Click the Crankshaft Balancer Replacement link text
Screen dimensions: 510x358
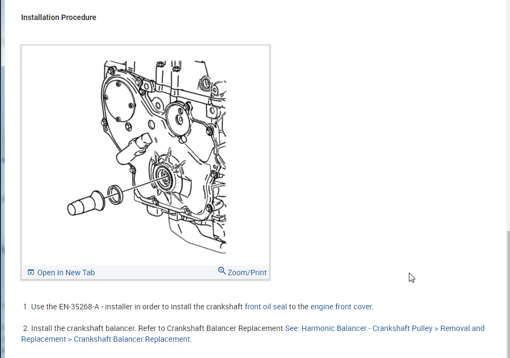point(132,339)
